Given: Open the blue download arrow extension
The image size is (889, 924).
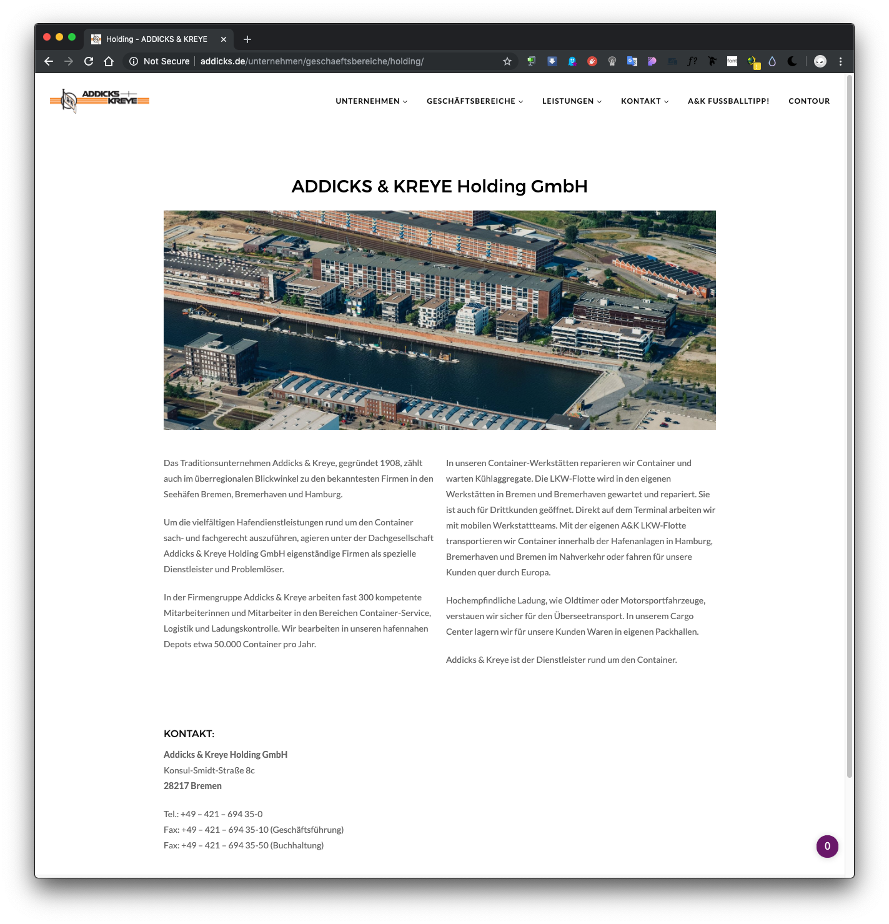Looking at the screenshot, I should [x=552, y=61].
